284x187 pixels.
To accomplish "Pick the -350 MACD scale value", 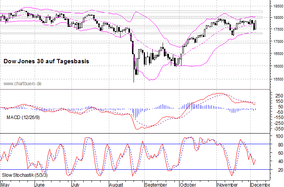I will click(x=279, y=128).
